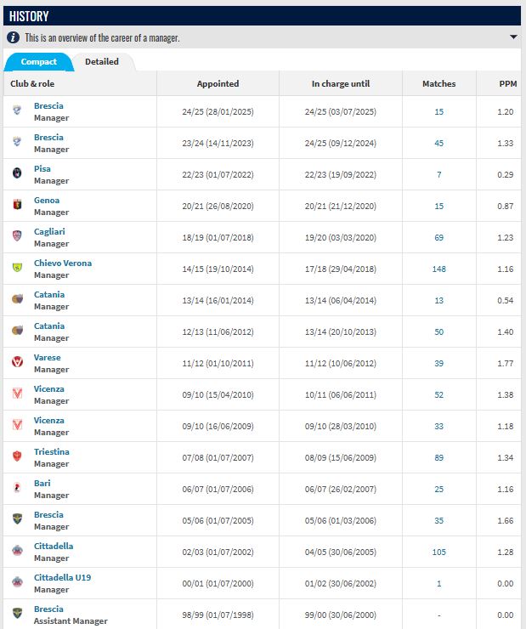Click the Brescia crest in the 01/07/2005 row
Screen dimensions: 526x629
(17, 518)
